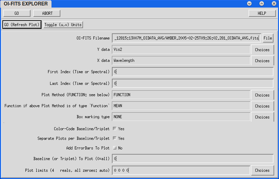Toggle (u,v) Units button
This screenshot has height=179, width=279.
(63, 25)
